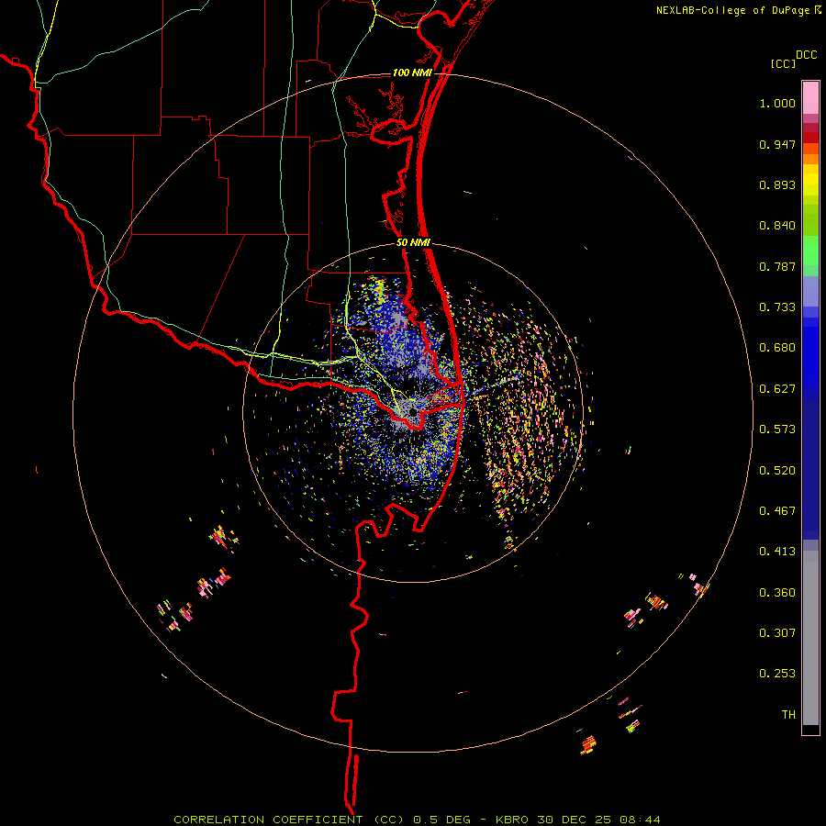The height and width of the screenshot is (826, 826).
Task: Click the 0.413 scale label
Action: (x=777, y=552)
